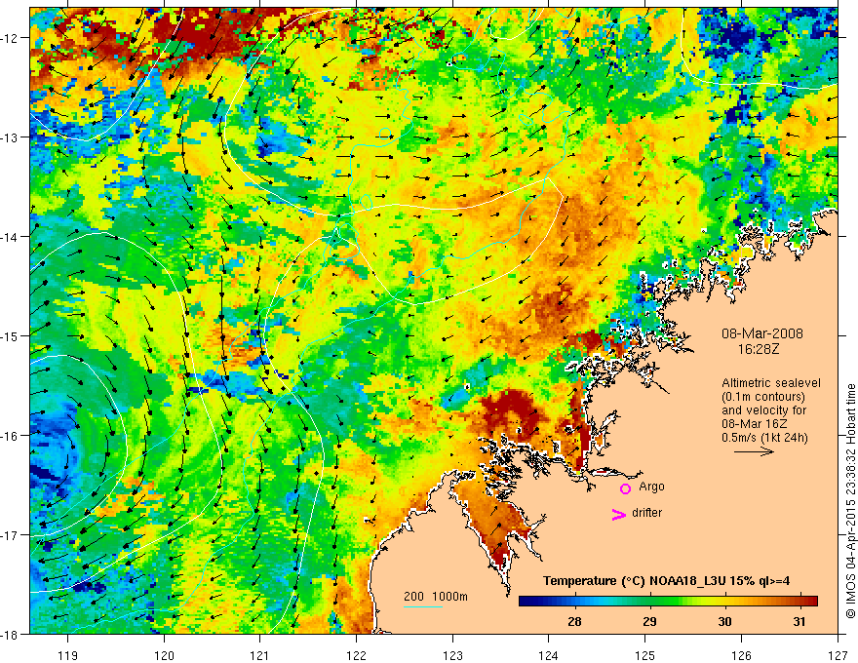Image resolution: width=858 pixels, height=663 pixels.
Task: Click the color bar label 29
Action: (649, 621)
